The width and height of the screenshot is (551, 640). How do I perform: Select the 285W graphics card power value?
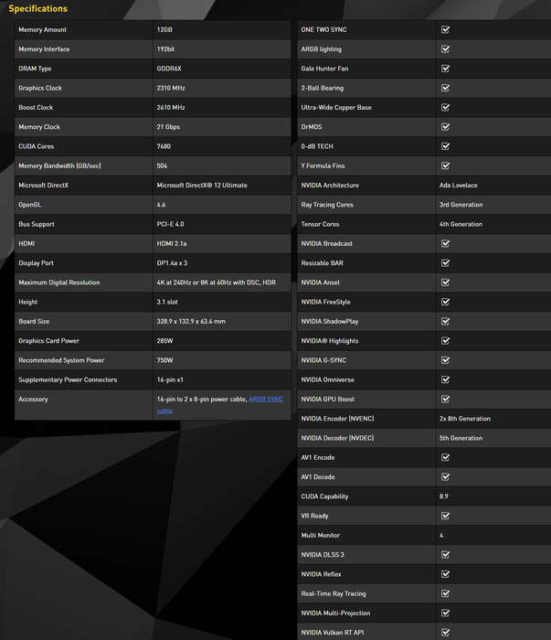coord(164,341)
